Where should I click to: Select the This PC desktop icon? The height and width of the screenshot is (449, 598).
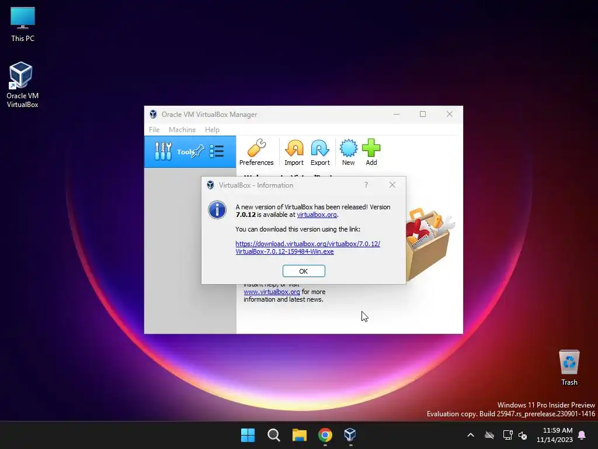coord(23,25)
